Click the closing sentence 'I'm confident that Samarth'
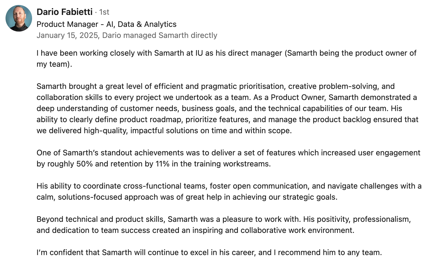Image resolution: width=433 pixels, height=262 pixels. 209,253
